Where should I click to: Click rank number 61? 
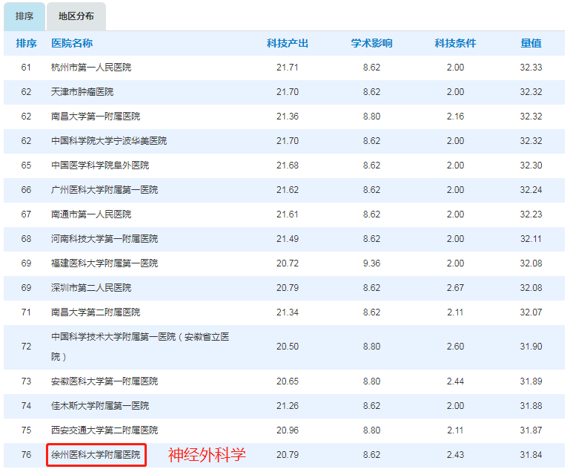(x=26, y=68)
